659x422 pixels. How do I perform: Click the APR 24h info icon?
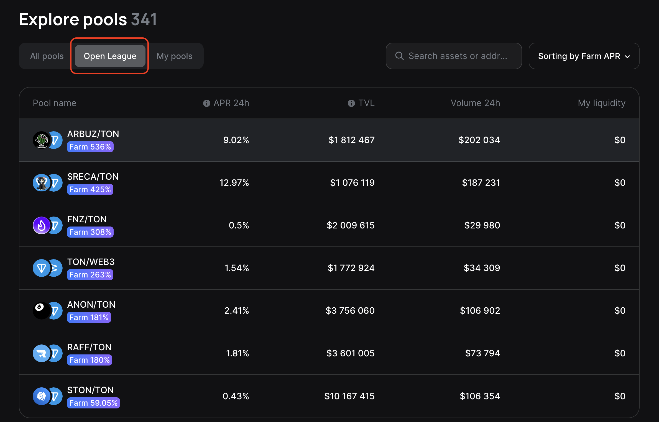pyautogui.click(x=206, y=103)
